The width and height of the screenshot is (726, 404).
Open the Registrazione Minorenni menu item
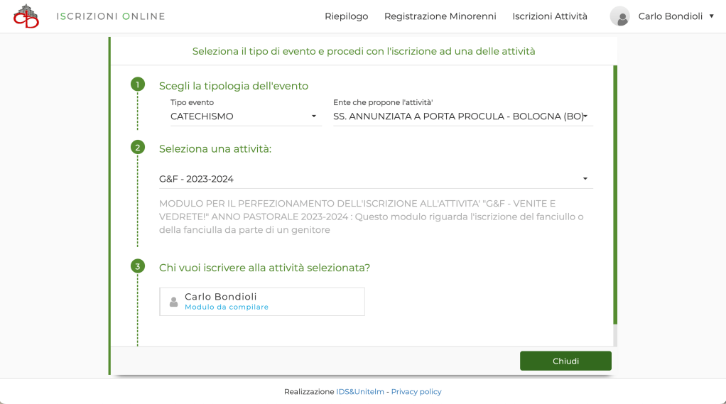[x=440, y=16]
